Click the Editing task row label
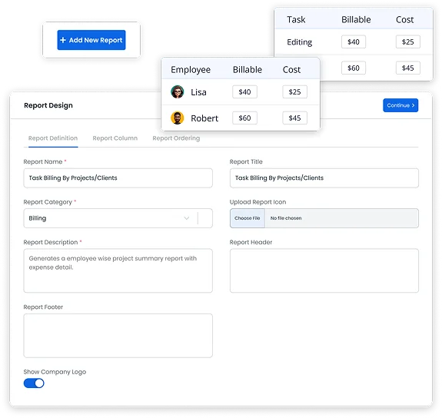 click(299, 42)
